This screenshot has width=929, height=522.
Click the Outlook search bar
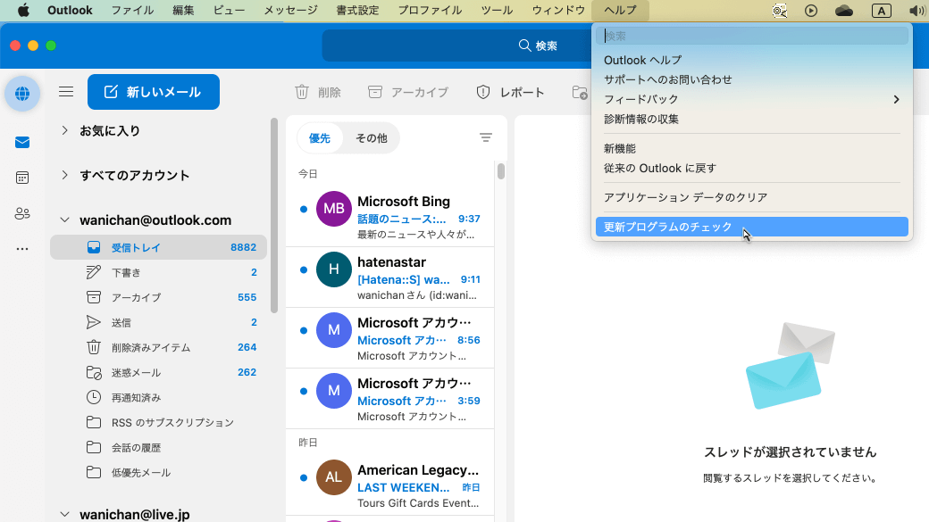[x=456, y=46]
